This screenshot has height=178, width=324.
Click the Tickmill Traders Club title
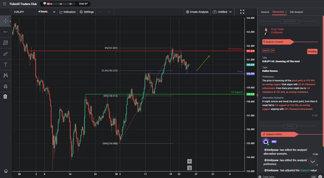tap(23, 4)
